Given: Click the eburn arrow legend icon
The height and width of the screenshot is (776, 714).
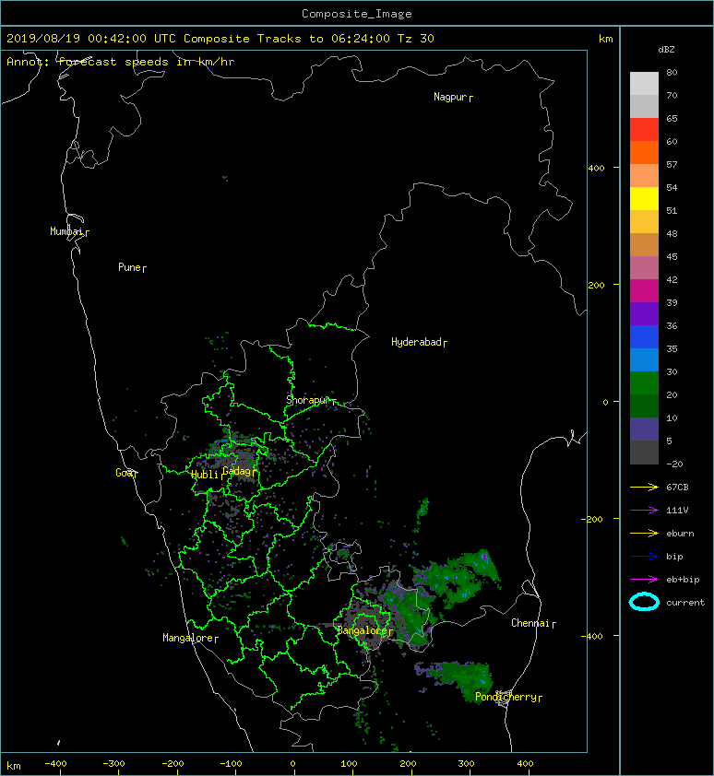Looking at the screenshot, I should [644, 533].
